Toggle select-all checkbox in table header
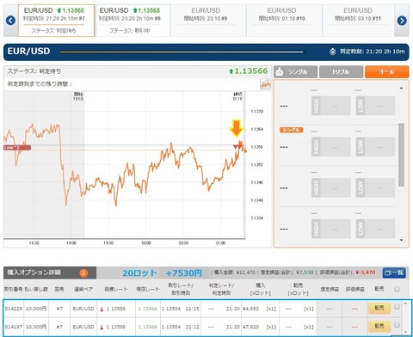413x337 pixels. pos(397,289)
